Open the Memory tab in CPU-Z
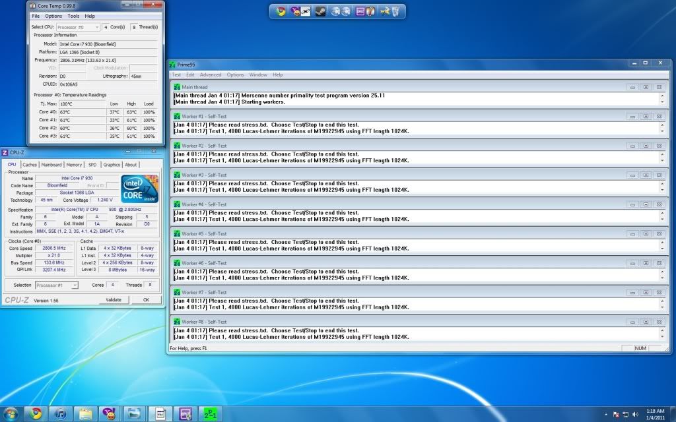 click(x=74, y=165)
